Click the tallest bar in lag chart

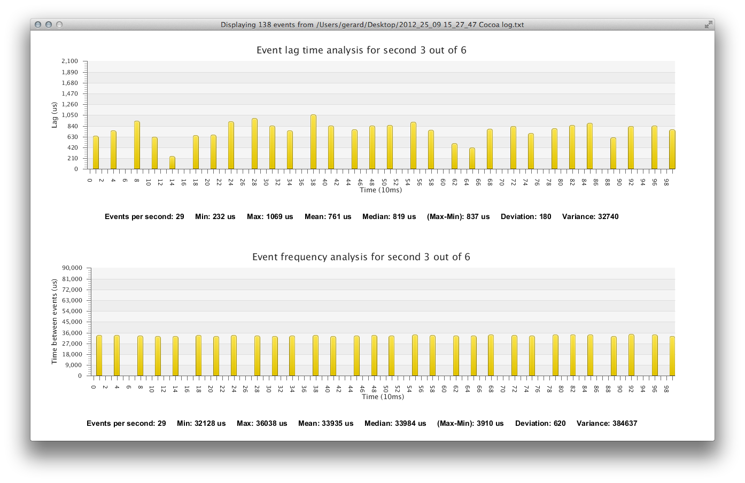click(x=313, y=142)
